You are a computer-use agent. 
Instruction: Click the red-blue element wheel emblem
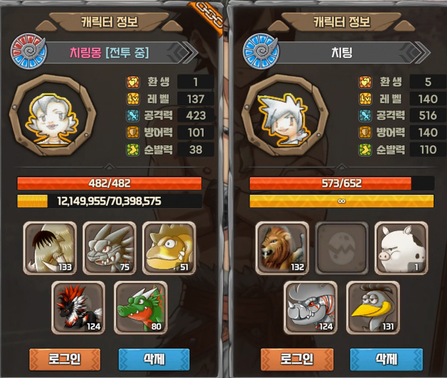click(29, 51)
